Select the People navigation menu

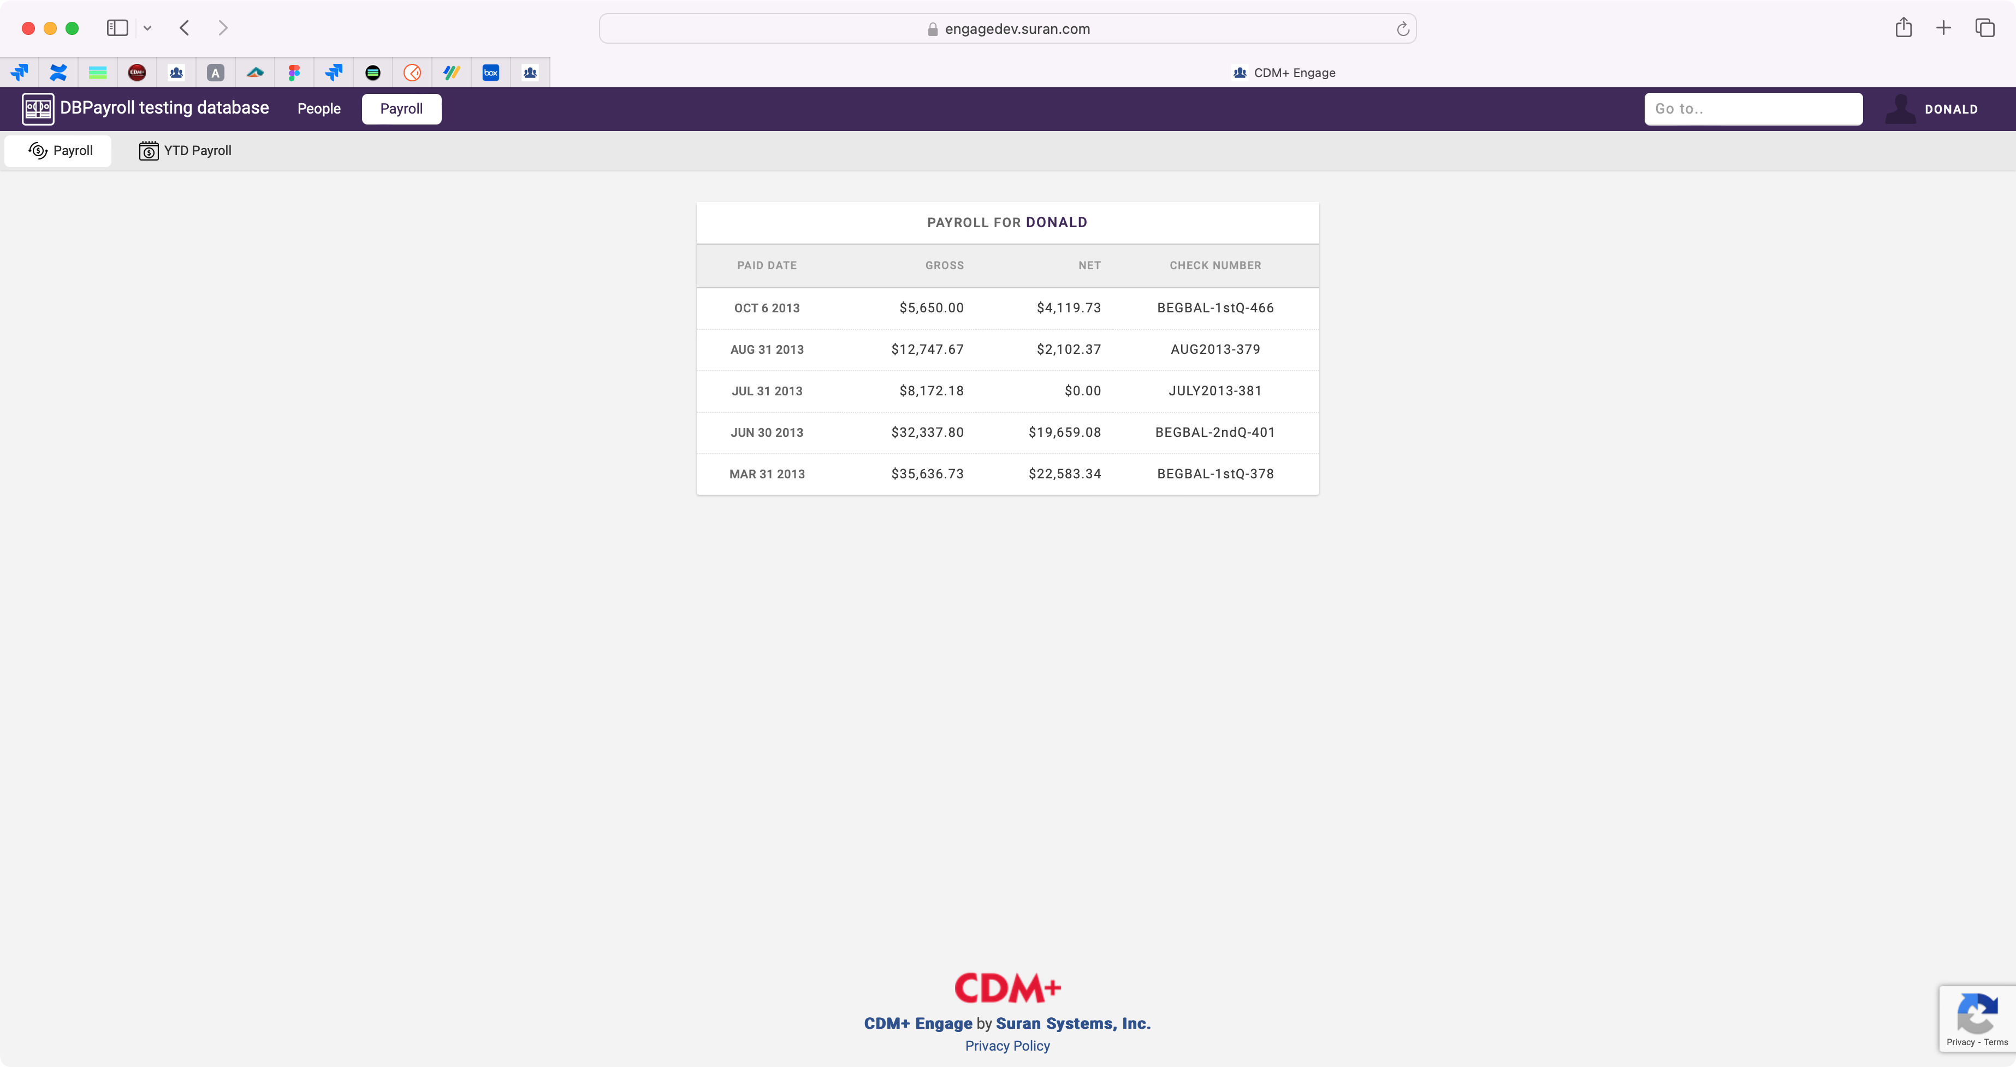tap(318, 109)
